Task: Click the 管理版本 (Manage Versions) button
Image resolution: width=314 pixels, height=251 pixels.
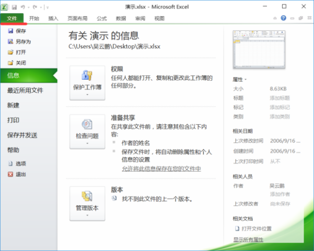Action: click(x=87, y=203)
